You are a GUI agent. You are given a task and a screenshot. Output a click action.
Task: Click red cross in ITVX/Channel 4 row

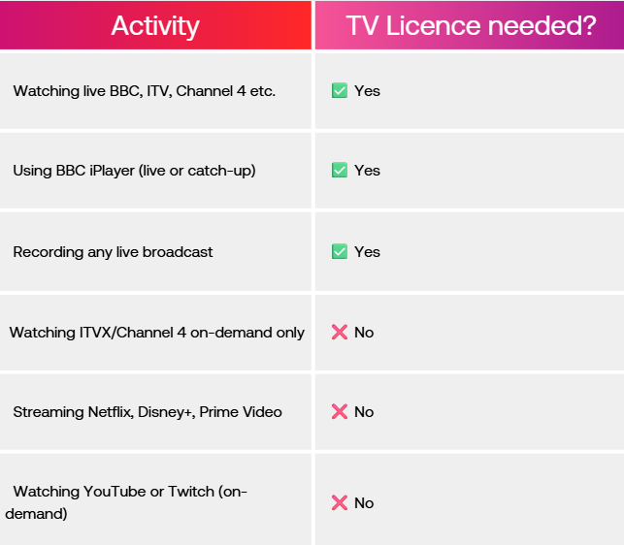tap(340, 333)
